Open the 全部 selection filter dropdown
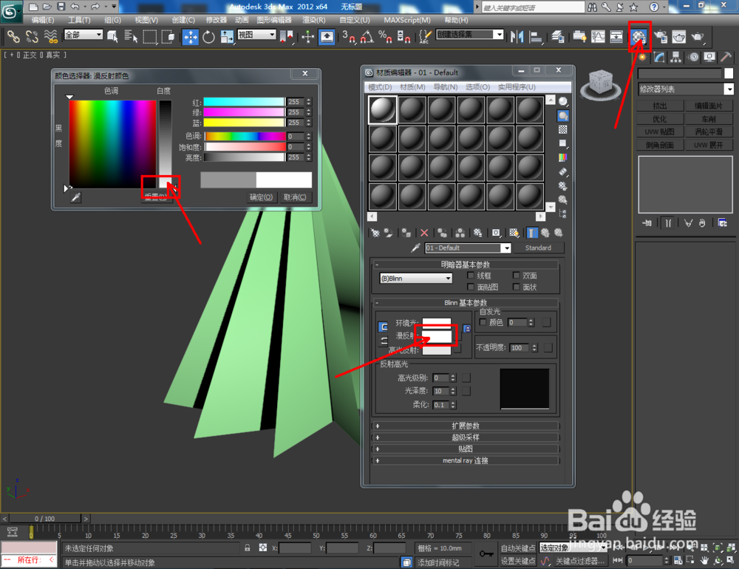This screenshot has width=739, height=569. click(84, 35)
